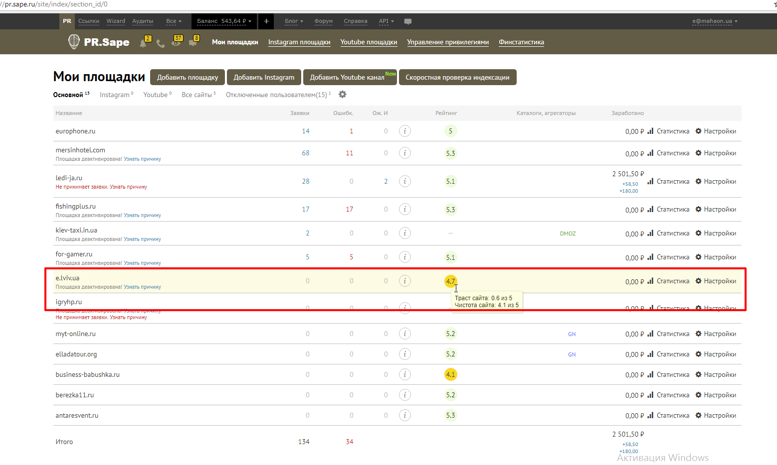777x465 pixels.
Task: Open Настройки for antaresvent.ru
Action: pos(716,415)
